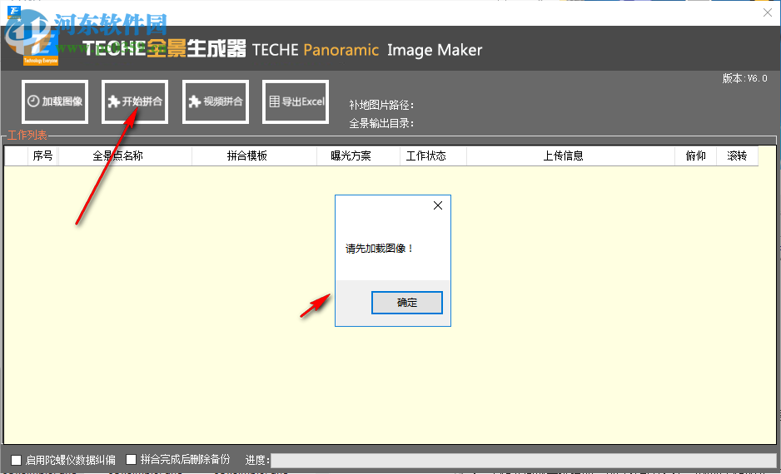
Task: Click the 版本:V6.0 version text
Action: pos(745,78)
